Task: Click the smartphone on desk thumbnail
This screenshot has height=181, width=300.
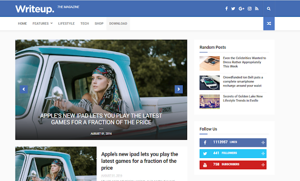Action: (x=210, y=64)
